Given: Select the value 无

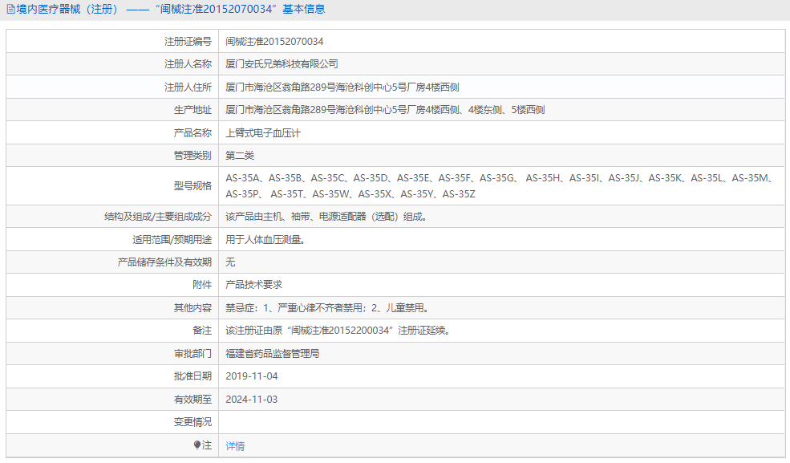Looking at the screenshot, I should click(230, 262).
